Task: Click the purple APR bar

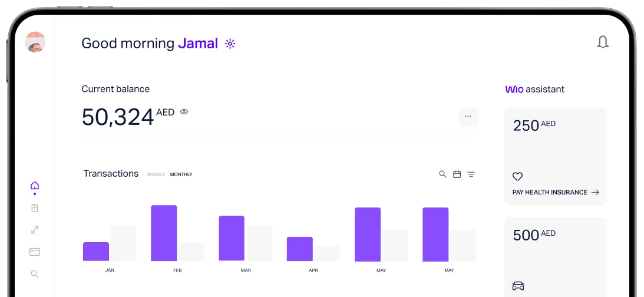Action: point(300,249)
